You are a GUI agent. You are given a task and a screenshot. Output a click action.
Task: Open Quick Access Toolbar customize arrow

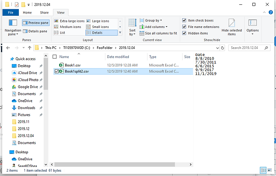pos(28,5)
